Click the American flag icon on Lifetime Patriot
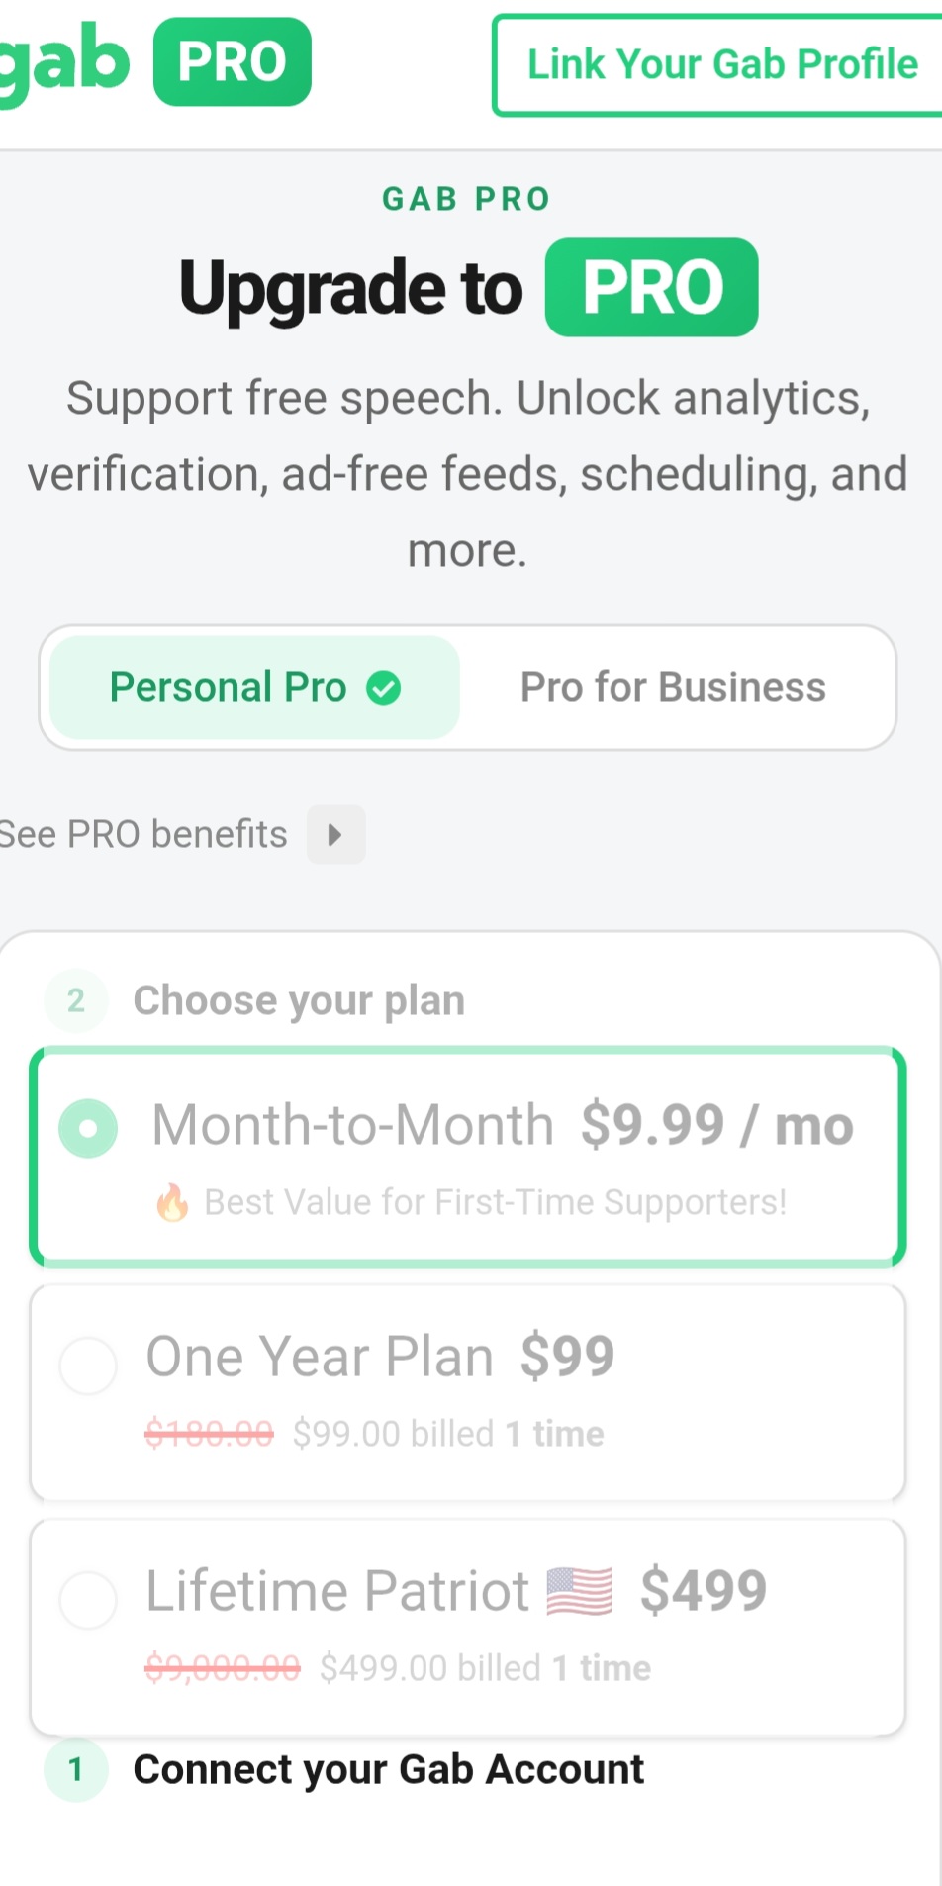 click(580, 1591)
